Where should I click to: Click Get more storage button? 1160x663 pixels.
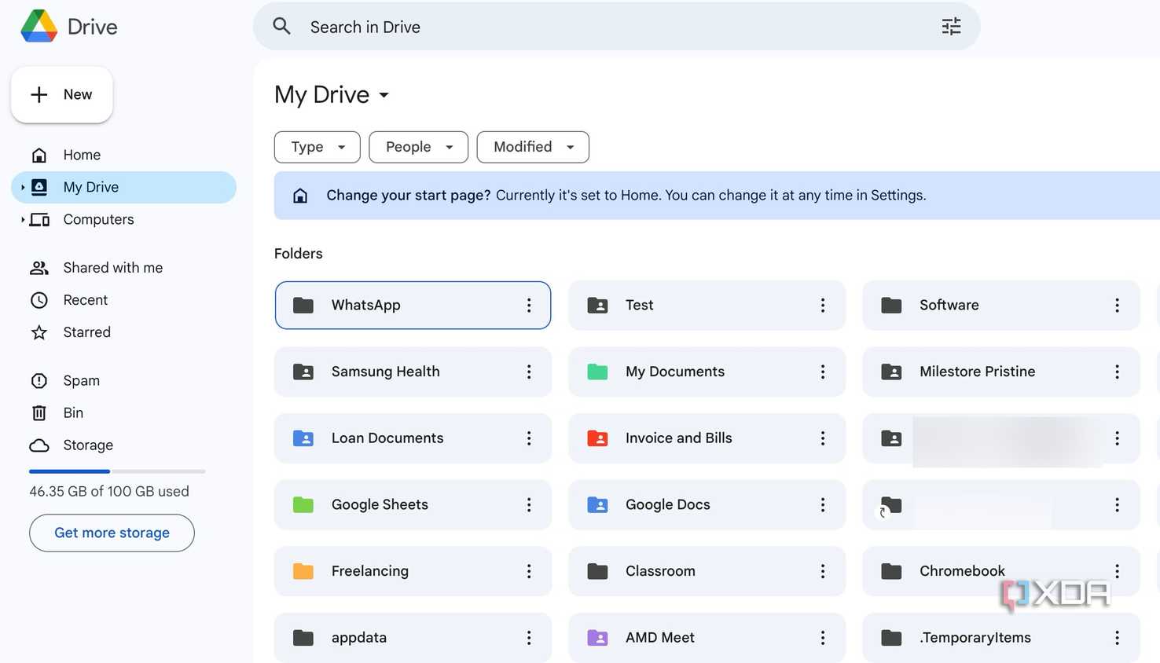[x=112, y=533]
